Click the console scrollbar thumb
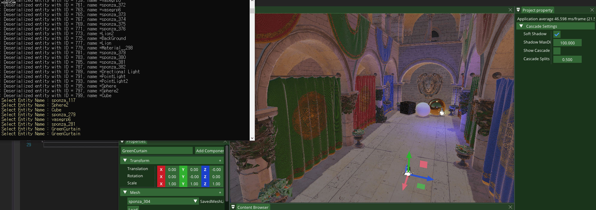The height and width of the screenshot is (210, 596). 252,11
